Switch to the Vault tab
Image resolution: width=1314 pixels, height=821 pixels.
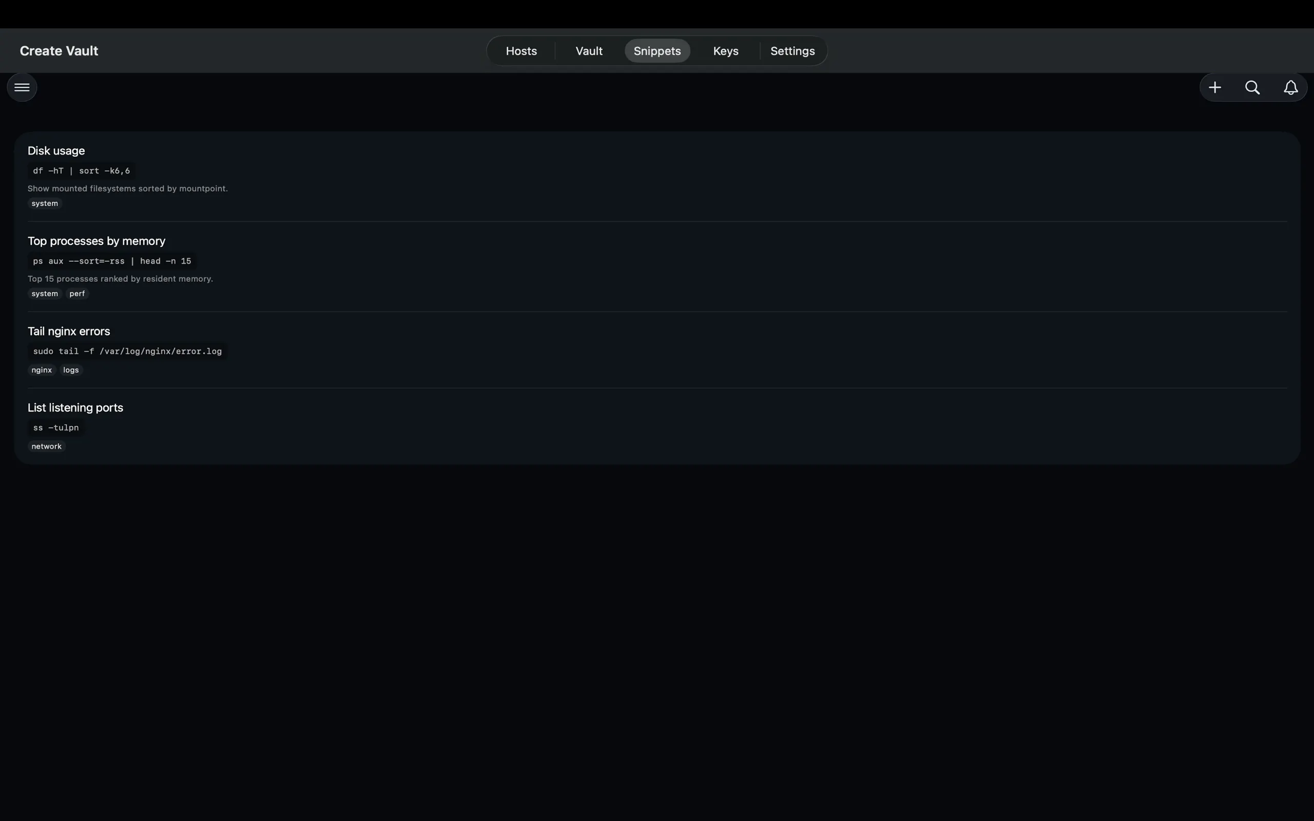pyautogui.click(x=589, y=51)
